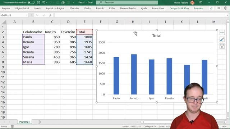230x129 pixels.
Task: Click the Fevereiro header cell
Action: pyautogui.click(x=68, y=32)
